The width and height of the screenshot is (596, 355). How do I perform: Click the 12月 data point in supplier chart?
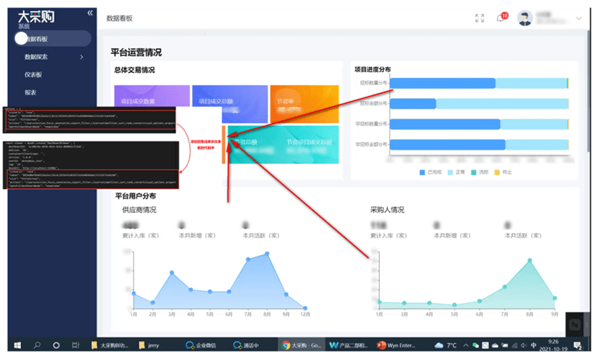[x=305, y=308]
